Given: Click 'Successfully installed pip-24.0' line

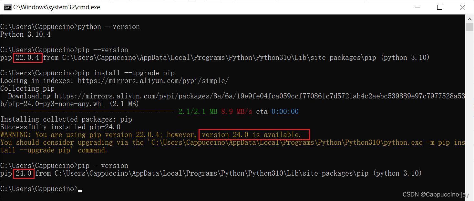Looking at the screenshot, I should pyautogui.click(x=60, y=127).
